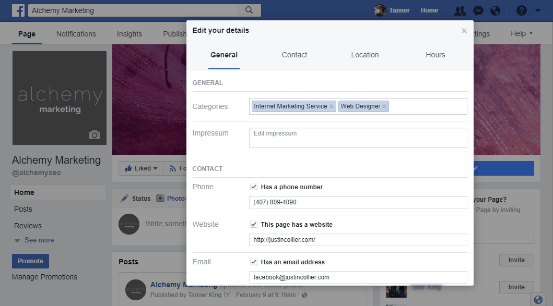
Task: Open the Insights tab
Action: coord(130,34)
